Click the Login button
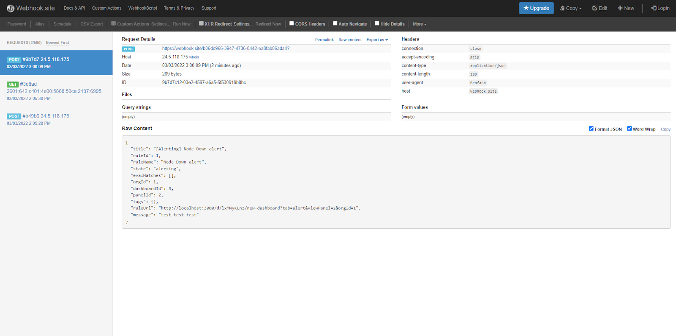 (x=660, y=8)
